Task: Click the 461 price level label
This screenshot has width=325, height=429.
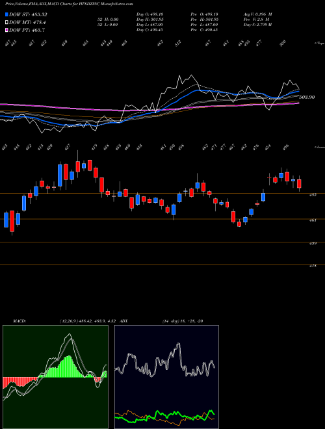Action: (x=313, y=220)
